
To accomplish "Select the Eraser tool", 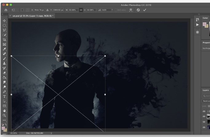I will [4, 73].
